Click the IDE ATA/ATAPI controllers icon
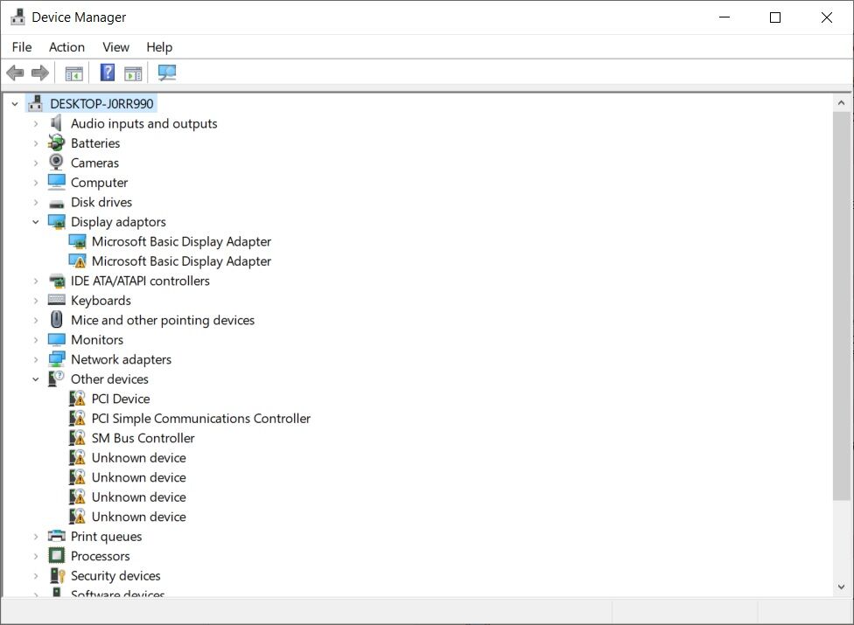 pyautogui.click(x=57, y=281)
